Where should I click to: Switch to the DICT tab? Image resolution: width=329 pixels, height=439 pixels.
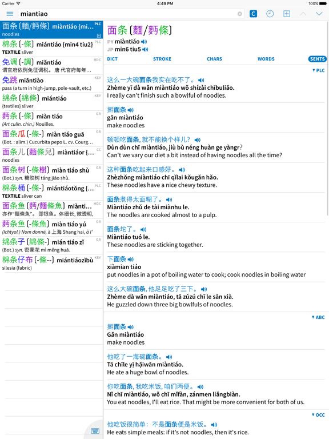pos(112,59)
